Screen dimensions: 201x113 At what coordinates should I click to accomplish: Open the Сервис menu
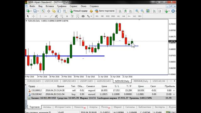click(x=73, y=6)
